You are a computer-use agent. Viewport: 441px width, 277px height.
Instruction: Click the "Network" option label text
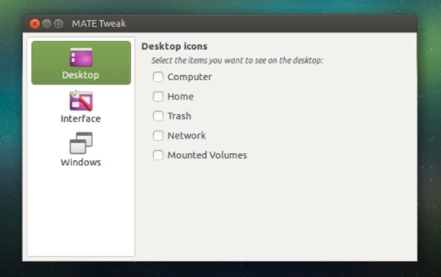pyautogui.click(x=186, y=136)
